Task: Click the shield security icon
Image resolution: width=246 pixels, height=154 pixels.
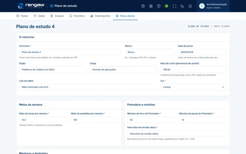Action: [159, 6]
